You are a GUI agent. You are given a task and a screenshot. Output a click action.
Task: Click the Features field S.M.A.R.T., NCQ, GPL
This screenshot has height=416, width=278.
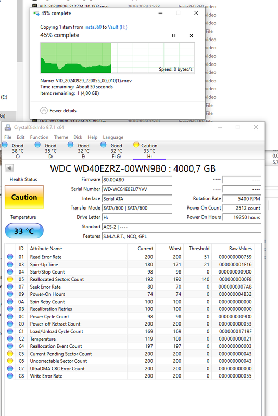182,236
